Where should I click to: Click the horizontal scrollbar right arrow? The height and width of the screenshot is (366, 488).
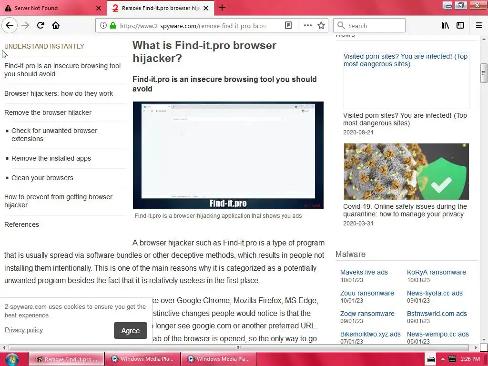476,347
